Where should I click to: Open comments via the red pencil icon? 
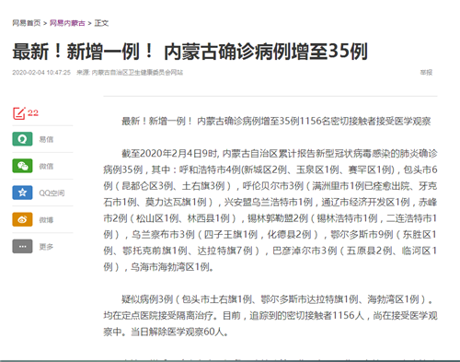[x=18, y=113]
